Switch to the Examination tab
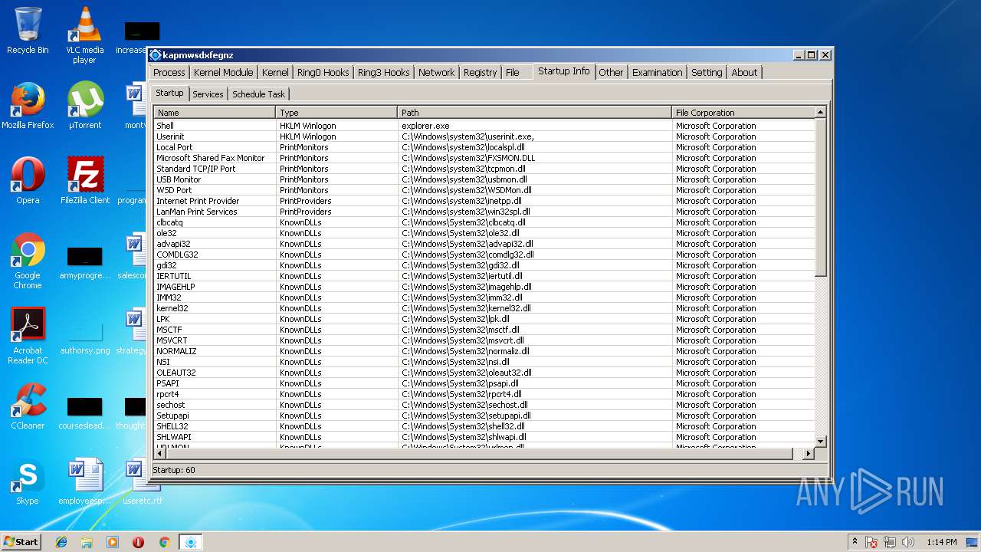 (657, 72)
